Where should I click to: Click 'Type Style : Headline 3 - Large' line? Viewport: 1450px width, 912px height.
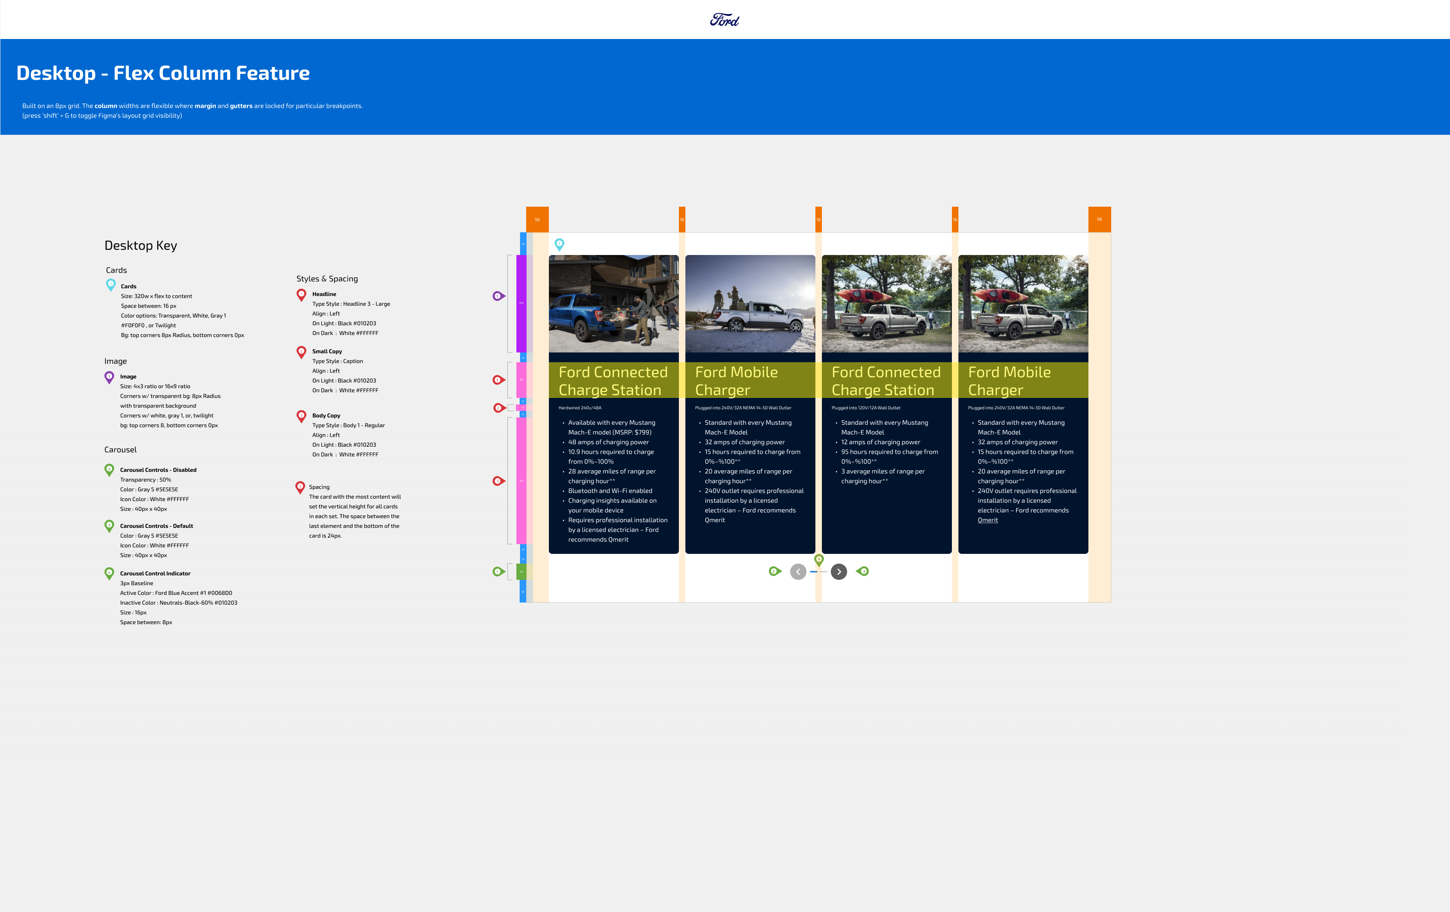(351, 304)
